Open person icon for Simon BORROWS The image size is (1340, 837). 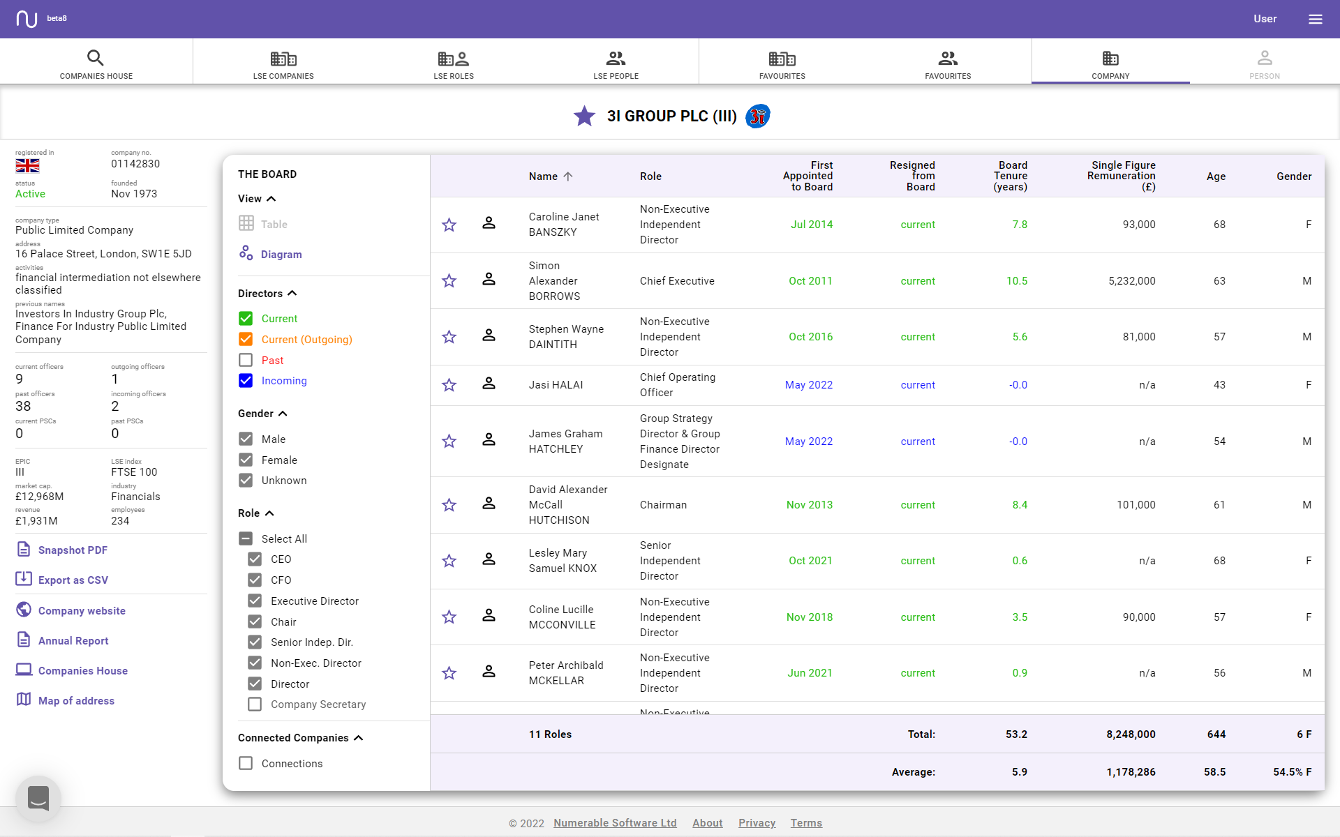click(x=489, y=280)
